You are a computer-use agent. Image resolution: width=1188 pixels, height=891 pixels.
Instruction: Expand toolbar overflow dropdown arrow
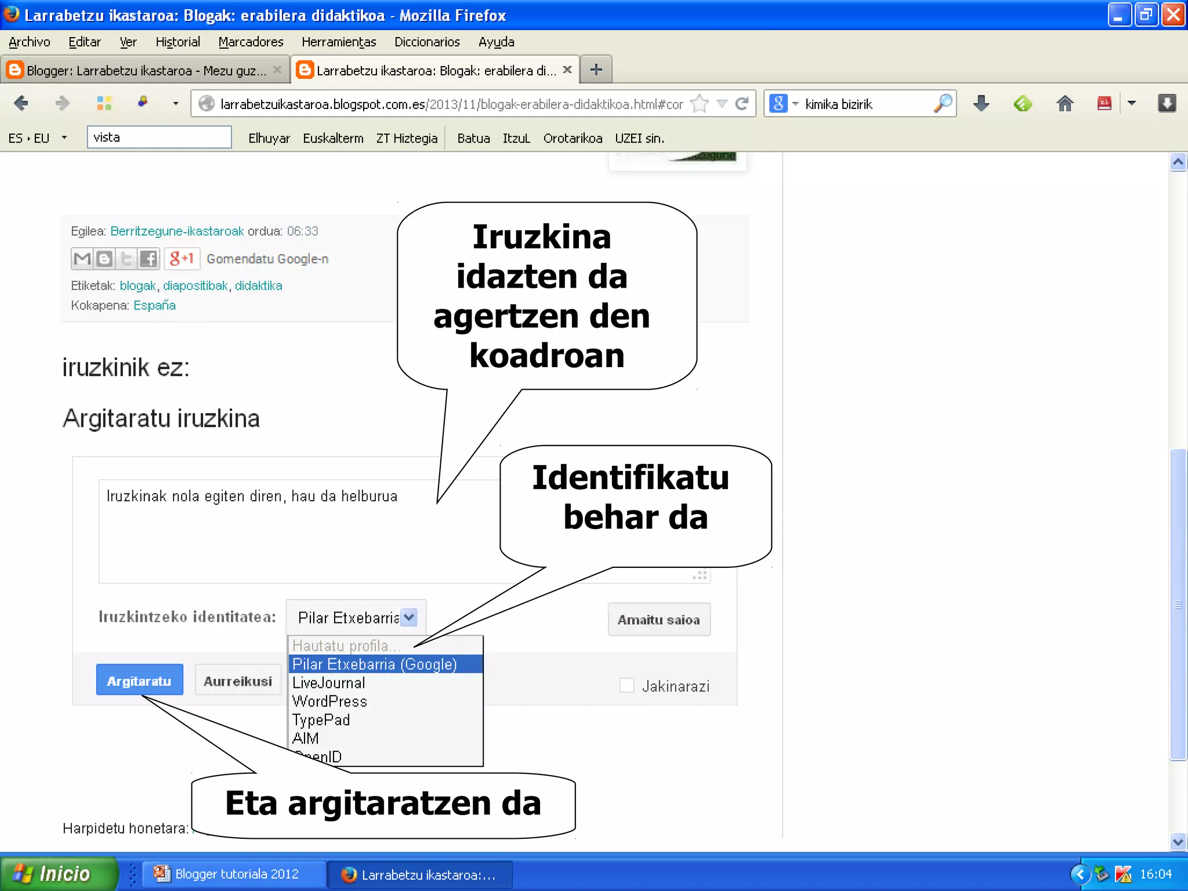point(1131,104)
